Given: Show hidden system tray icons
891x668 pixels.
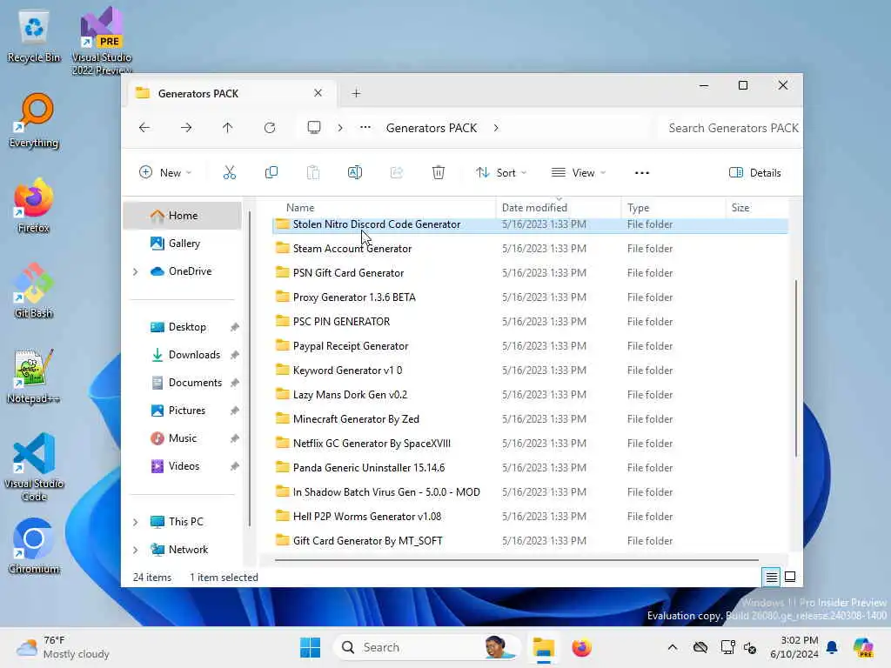Looking at the screenshot, I should click(x=673, y=647).
